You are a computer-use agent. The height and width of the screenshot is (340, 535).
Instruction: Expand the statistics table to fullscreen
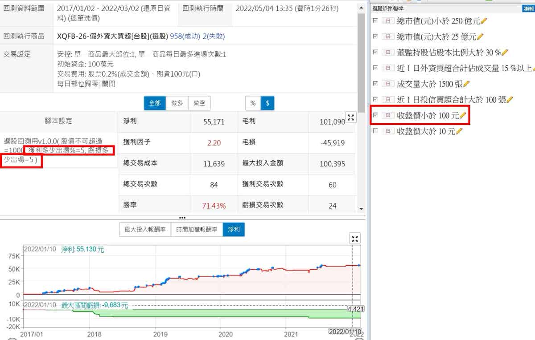351,117
